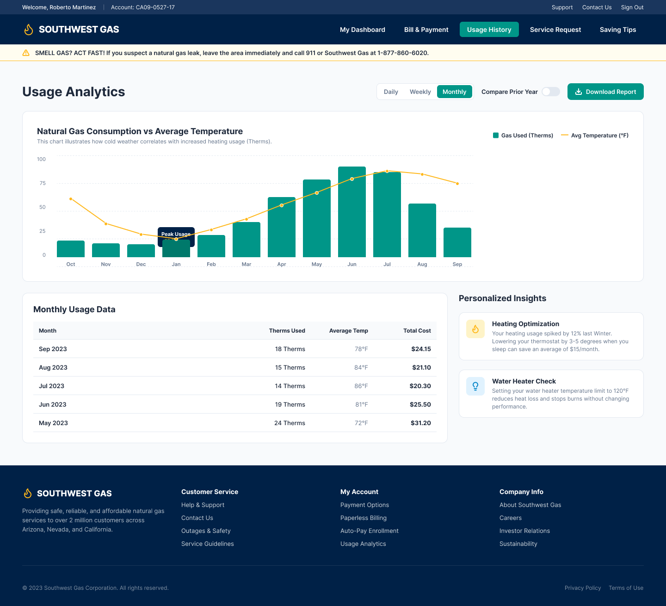The width and height of the screenshot is (666, 606).
Task: Open Careers footer link
Action: click(x=511, y=518)
